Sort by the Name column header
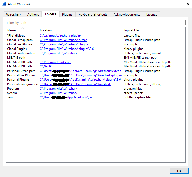 click(23, 30)
